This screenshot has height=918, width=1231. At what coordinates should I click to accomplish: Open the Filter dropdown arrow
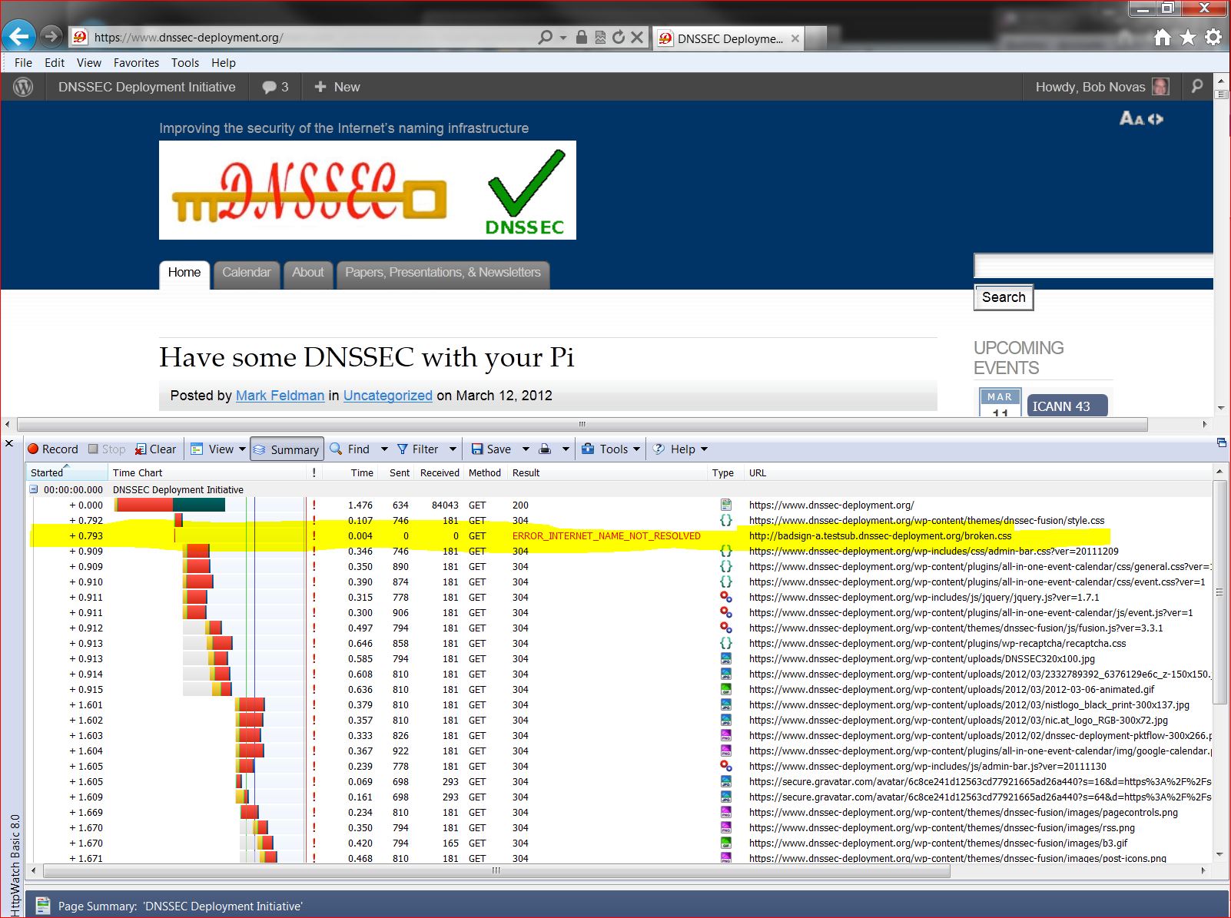pos(453,449)
